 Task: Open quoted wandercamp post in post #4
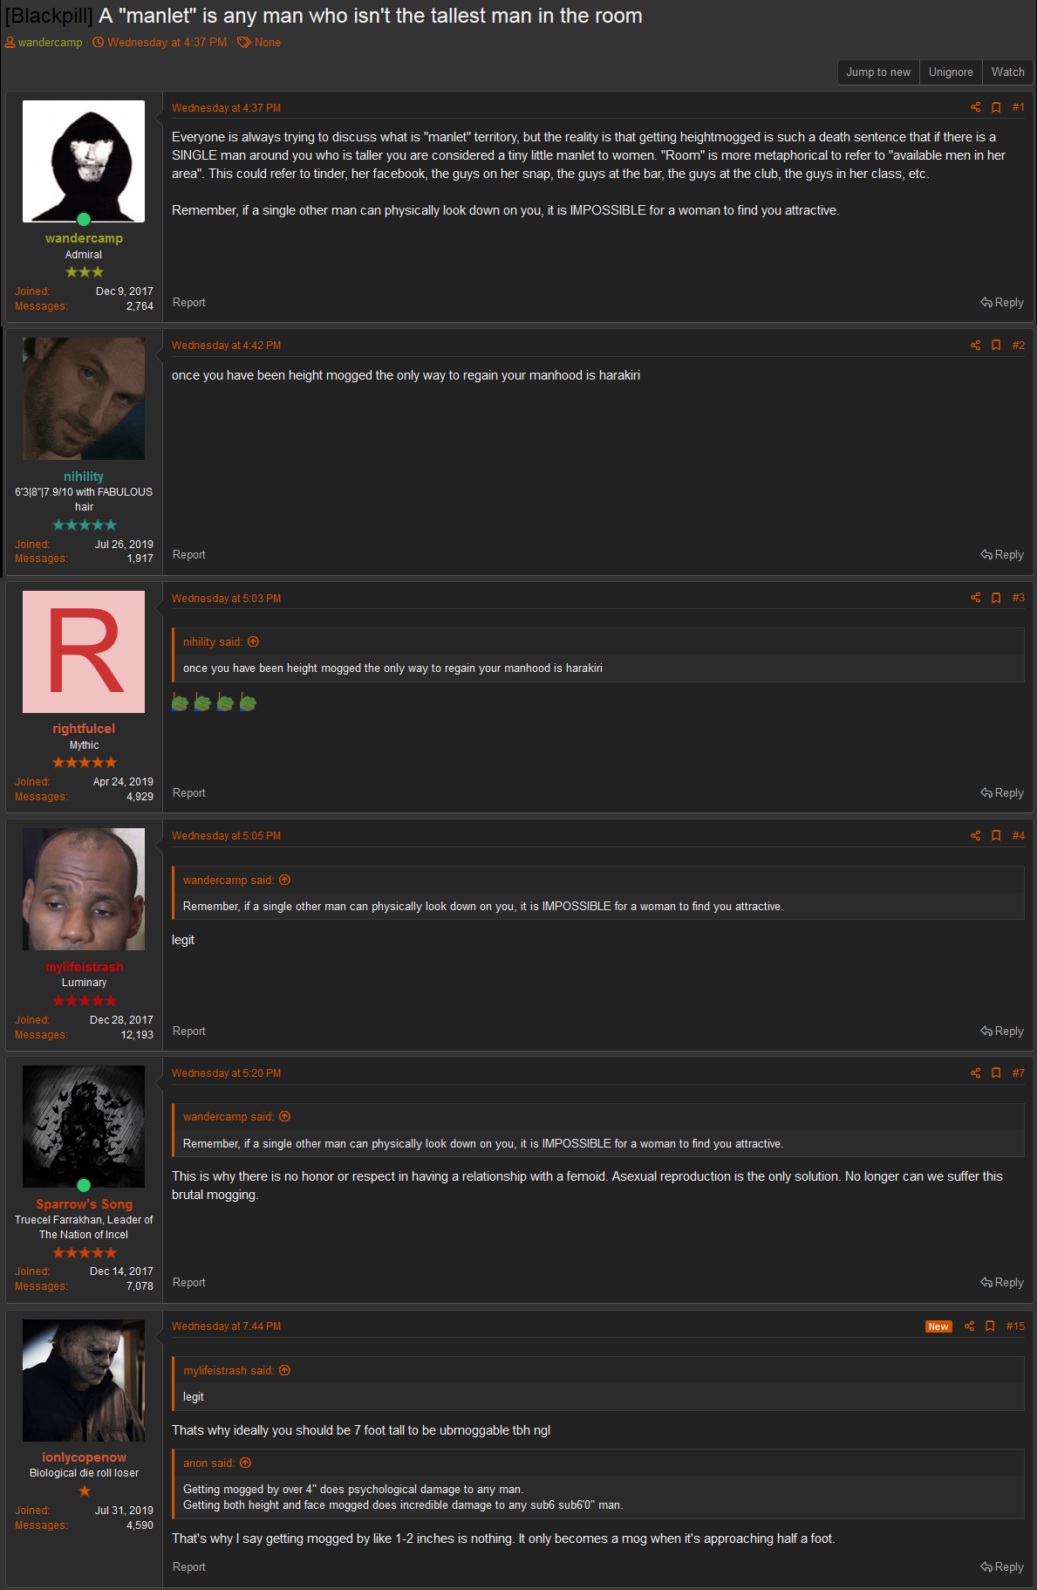pos(284,880)
